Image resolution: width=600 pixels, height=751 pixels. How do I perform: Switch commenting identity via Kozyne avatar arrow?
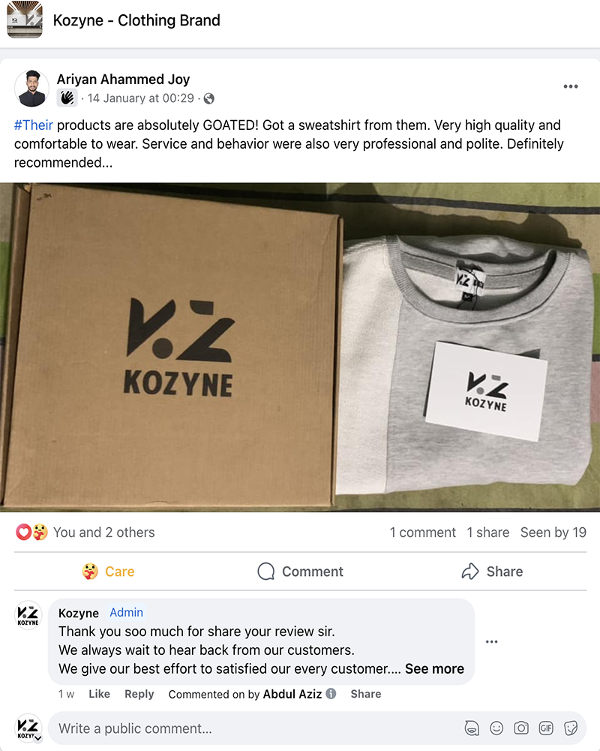pos(37,738)
